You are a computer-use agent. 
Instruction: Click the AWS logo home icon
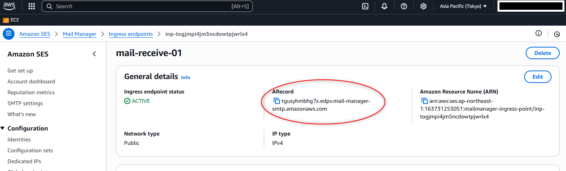click(x=9, y=6)
